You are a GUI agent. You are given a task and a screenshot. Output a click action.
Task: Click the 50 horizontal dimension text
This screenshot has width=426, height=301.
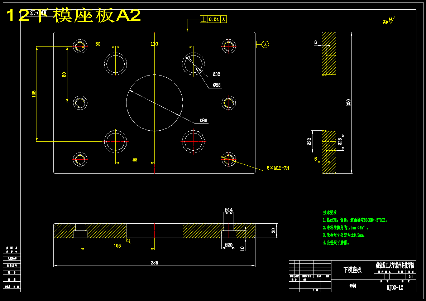[98, 44]
